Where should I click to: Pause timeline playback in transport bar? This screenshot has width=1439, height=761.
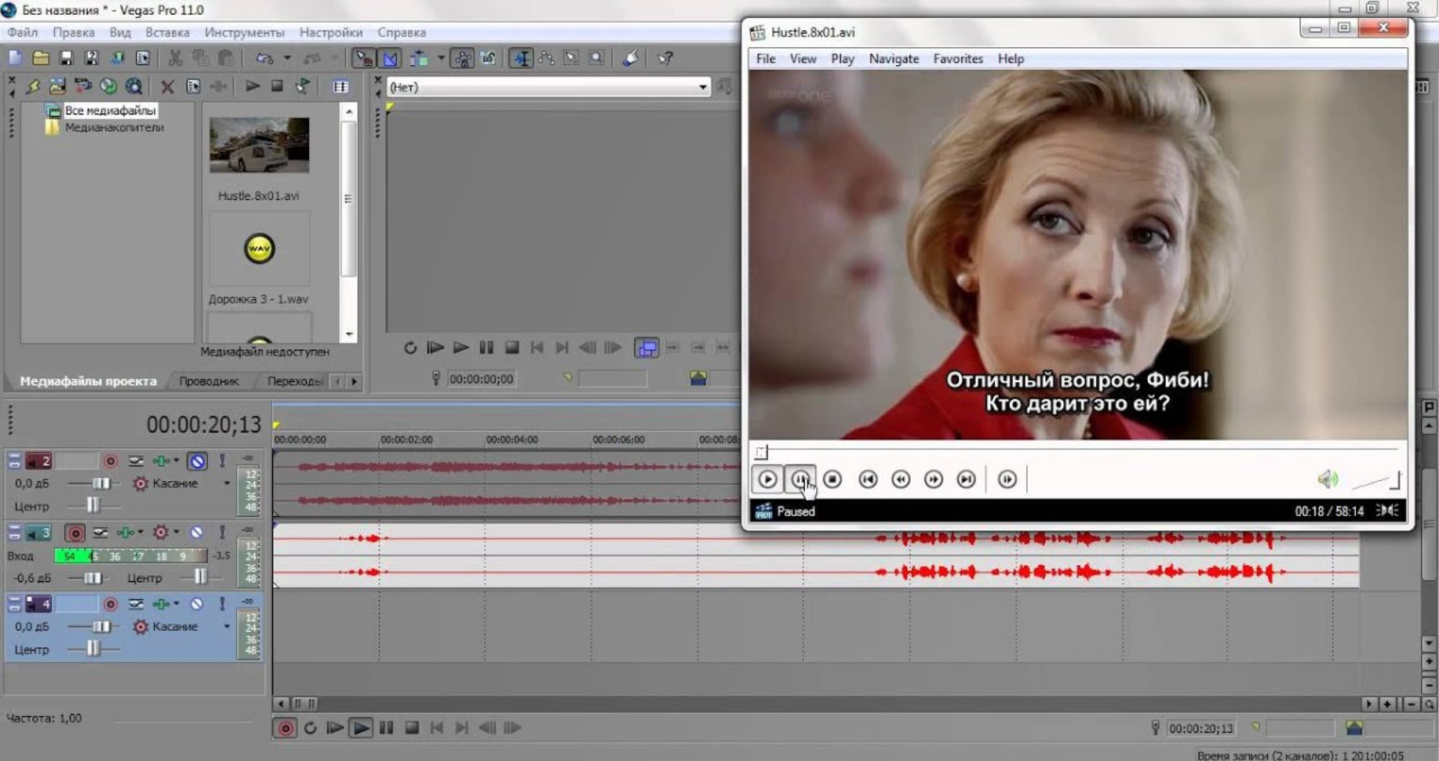tap(386, 728)
